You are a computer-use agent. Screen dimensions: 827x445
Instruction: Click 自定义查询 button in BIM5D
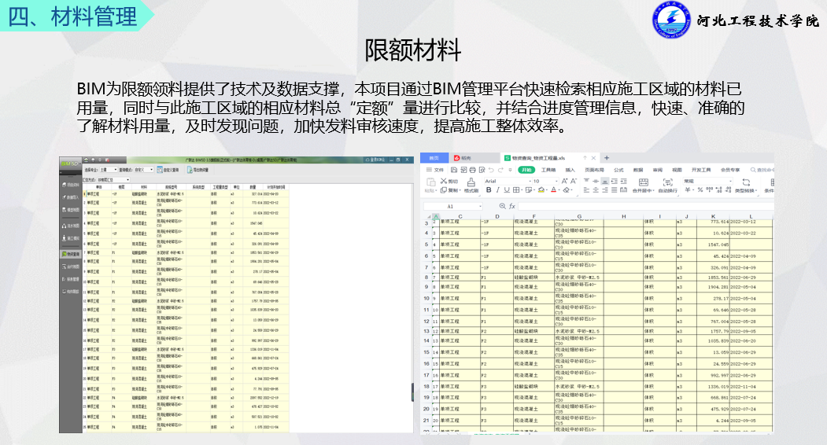(x=168, y=170)
